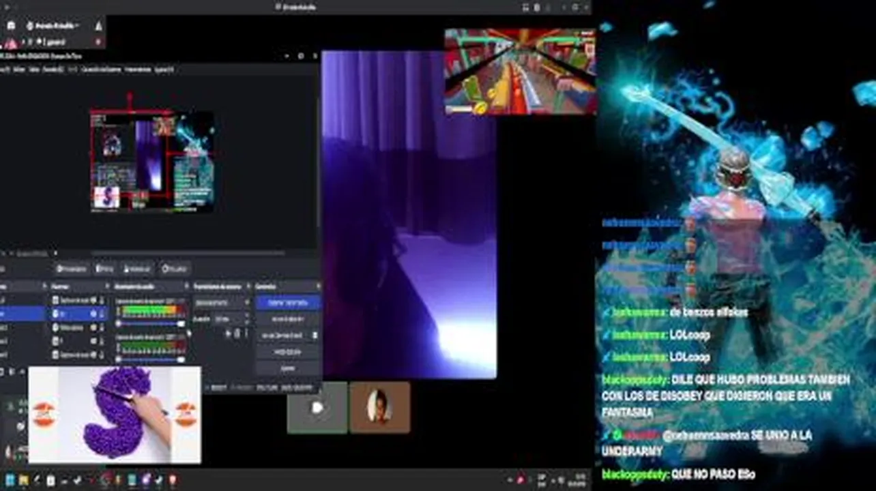
Task: Select the gray participant tile below the webcam video
Action: tap(317, 407)
